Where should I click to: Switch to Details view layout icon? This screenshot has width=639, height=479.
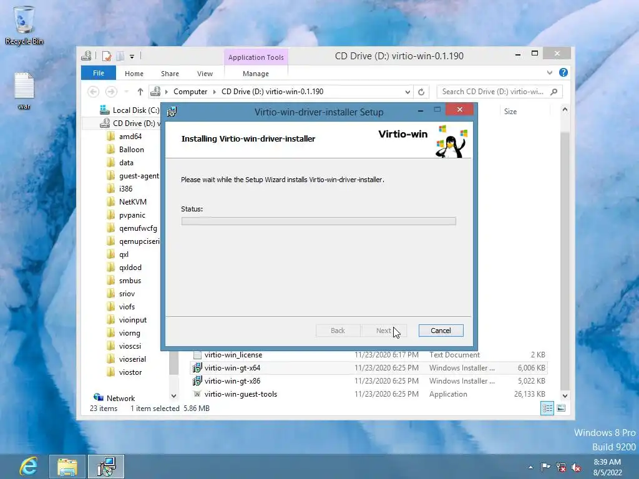[547, 408]
